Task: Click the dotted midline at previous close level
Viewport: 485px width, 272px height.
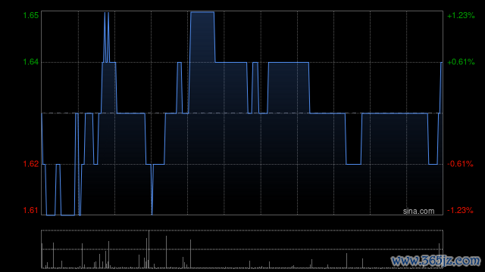Action: [242, 113]
